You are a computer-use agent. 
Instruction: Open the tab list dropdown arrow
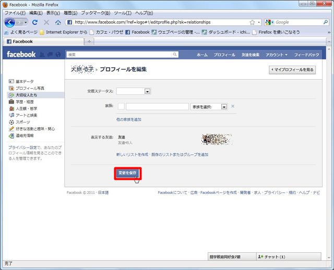[x=329, y=42]
